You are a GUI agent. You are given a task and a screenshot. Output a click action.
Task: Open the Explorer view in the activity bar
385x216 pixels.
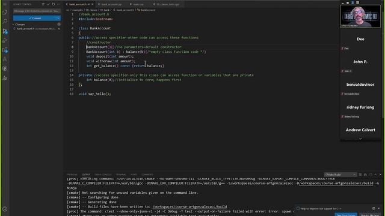click(x=5, y=12)
